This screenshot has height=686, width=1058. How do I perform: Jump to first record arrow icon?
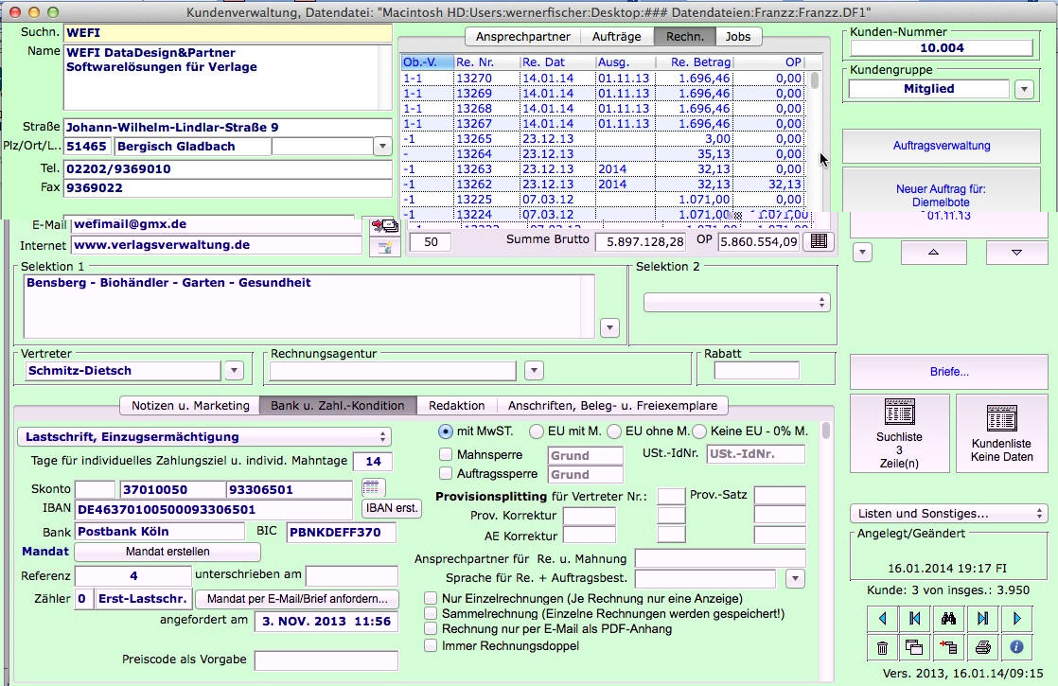(915, 619)
